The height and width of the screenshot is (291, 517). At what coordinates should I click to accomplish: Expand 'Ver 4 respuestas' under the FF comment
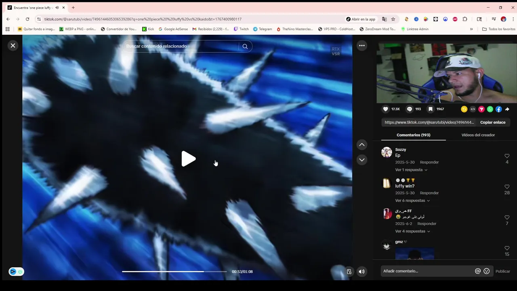click(x=412, y=232)
